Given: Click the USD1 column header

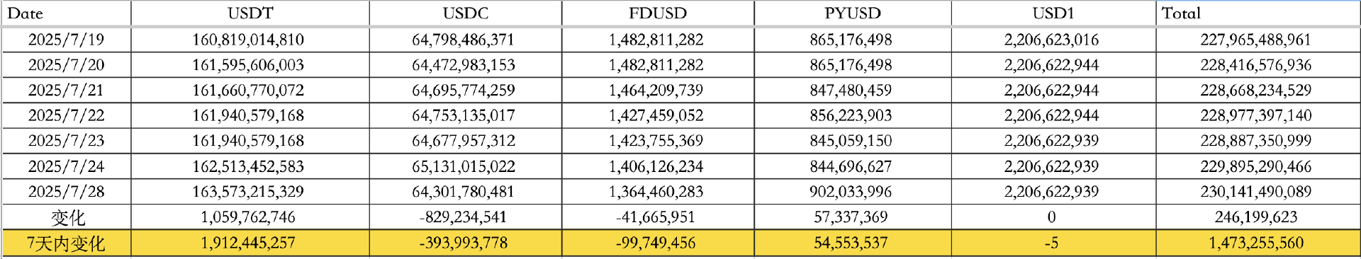Looking at the screenshot, I should (x=1053, y=13).
